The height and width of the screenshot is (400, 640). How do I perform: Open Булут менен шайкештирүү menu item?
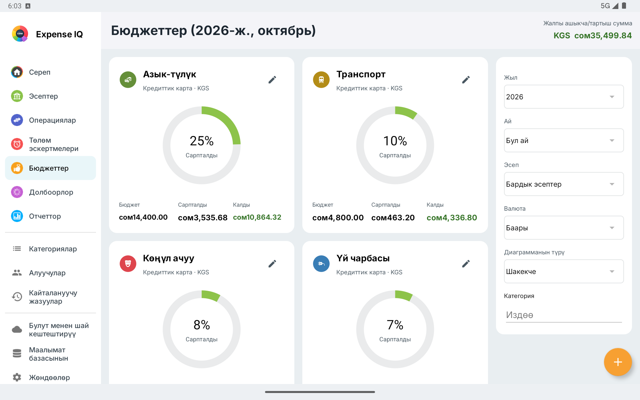coord(50,330)
